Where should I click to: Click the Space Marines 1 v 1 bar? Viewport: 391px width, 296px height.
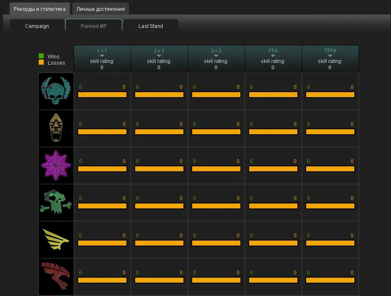pyautogui.click(x=102, y=95)
